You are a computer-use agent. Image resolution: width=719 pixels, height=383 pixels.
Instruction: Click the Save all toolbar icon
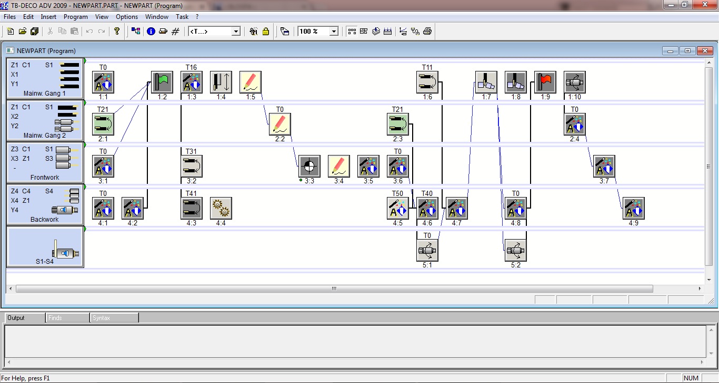(35, 32)
